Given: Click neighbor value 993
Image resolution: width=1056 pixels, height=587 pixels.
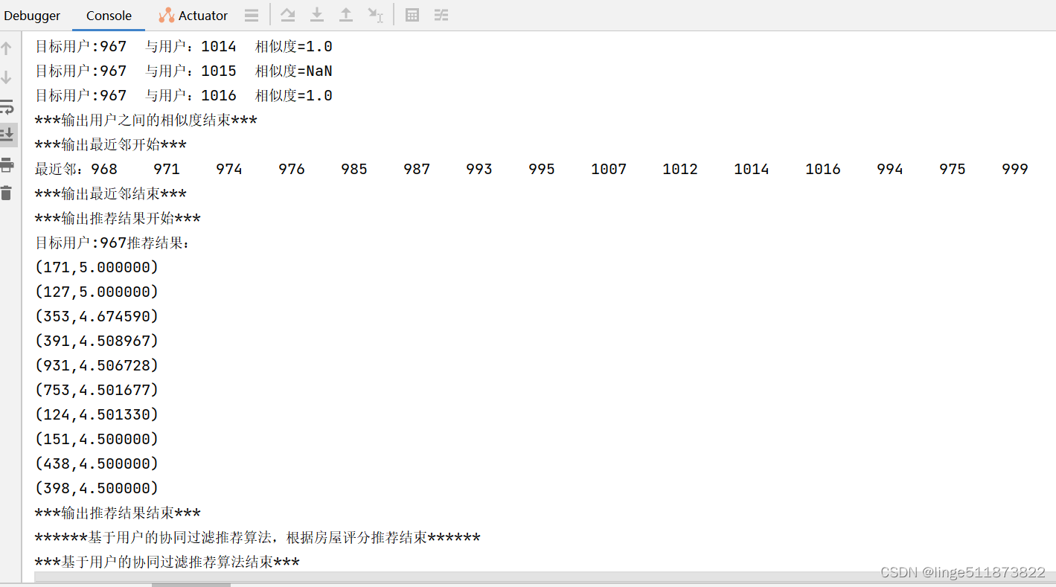Looking at the screenshot, I should pos(479,170).
